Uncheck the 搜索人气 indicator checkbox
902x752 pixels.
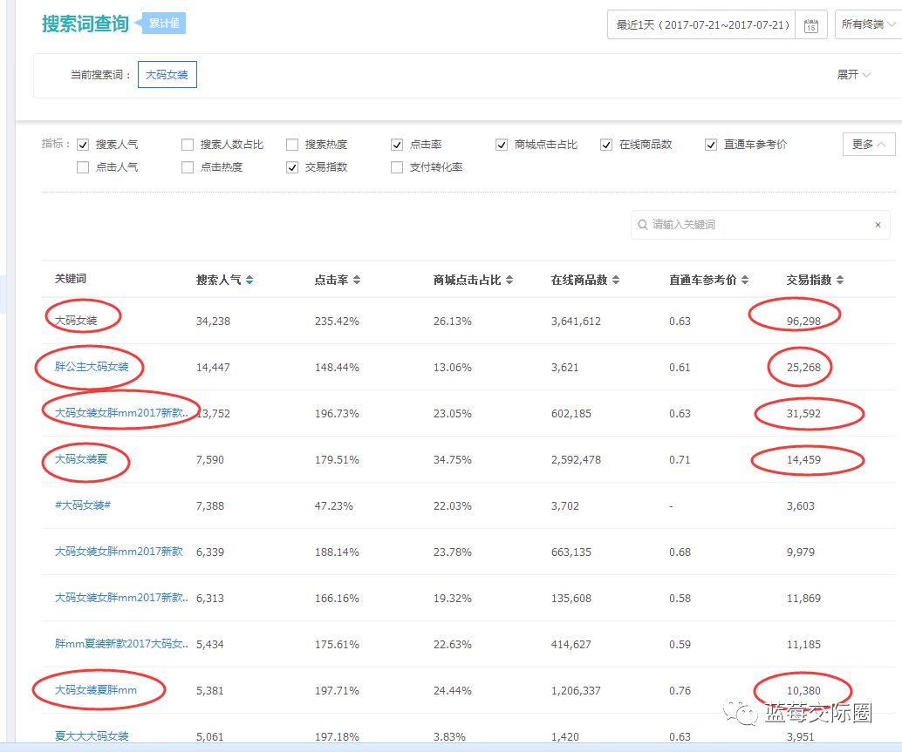(83, 145)
